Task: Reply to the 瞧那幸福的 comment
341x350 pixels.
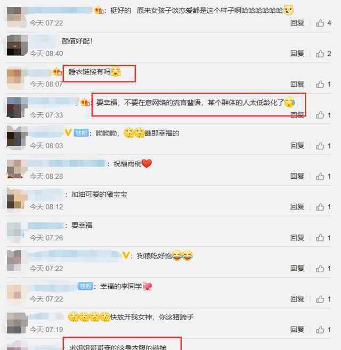Action: click(x=297, y=146)
